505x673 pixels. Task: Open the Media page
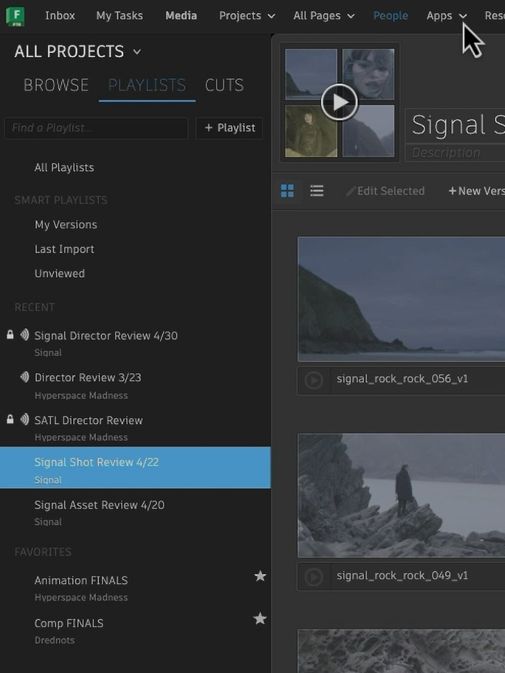click(x=181, y=16)
